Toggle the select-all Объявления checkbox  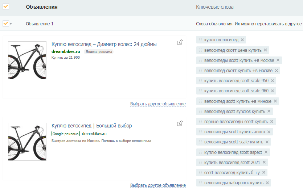point(5,7)
